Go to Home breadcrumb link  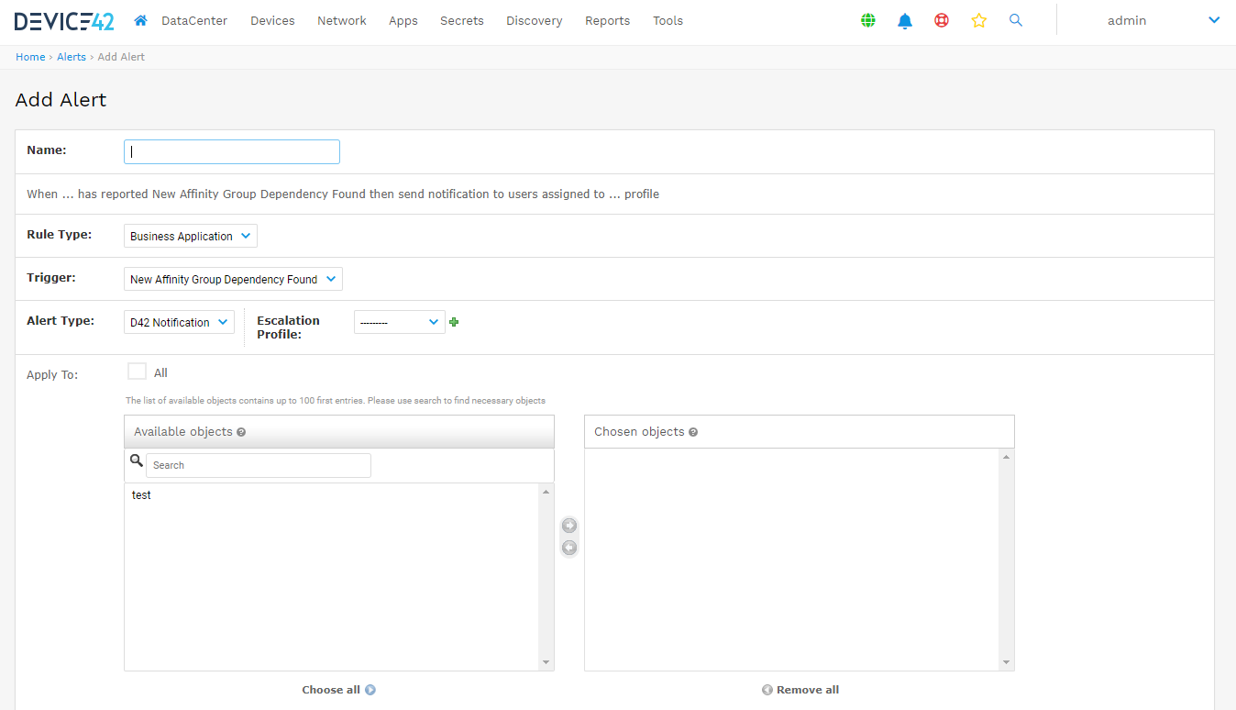(x=30, y=57)
